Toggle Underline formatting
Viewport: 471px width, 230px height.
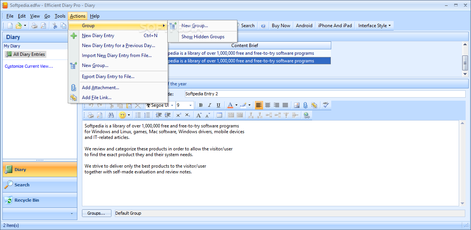218,105
